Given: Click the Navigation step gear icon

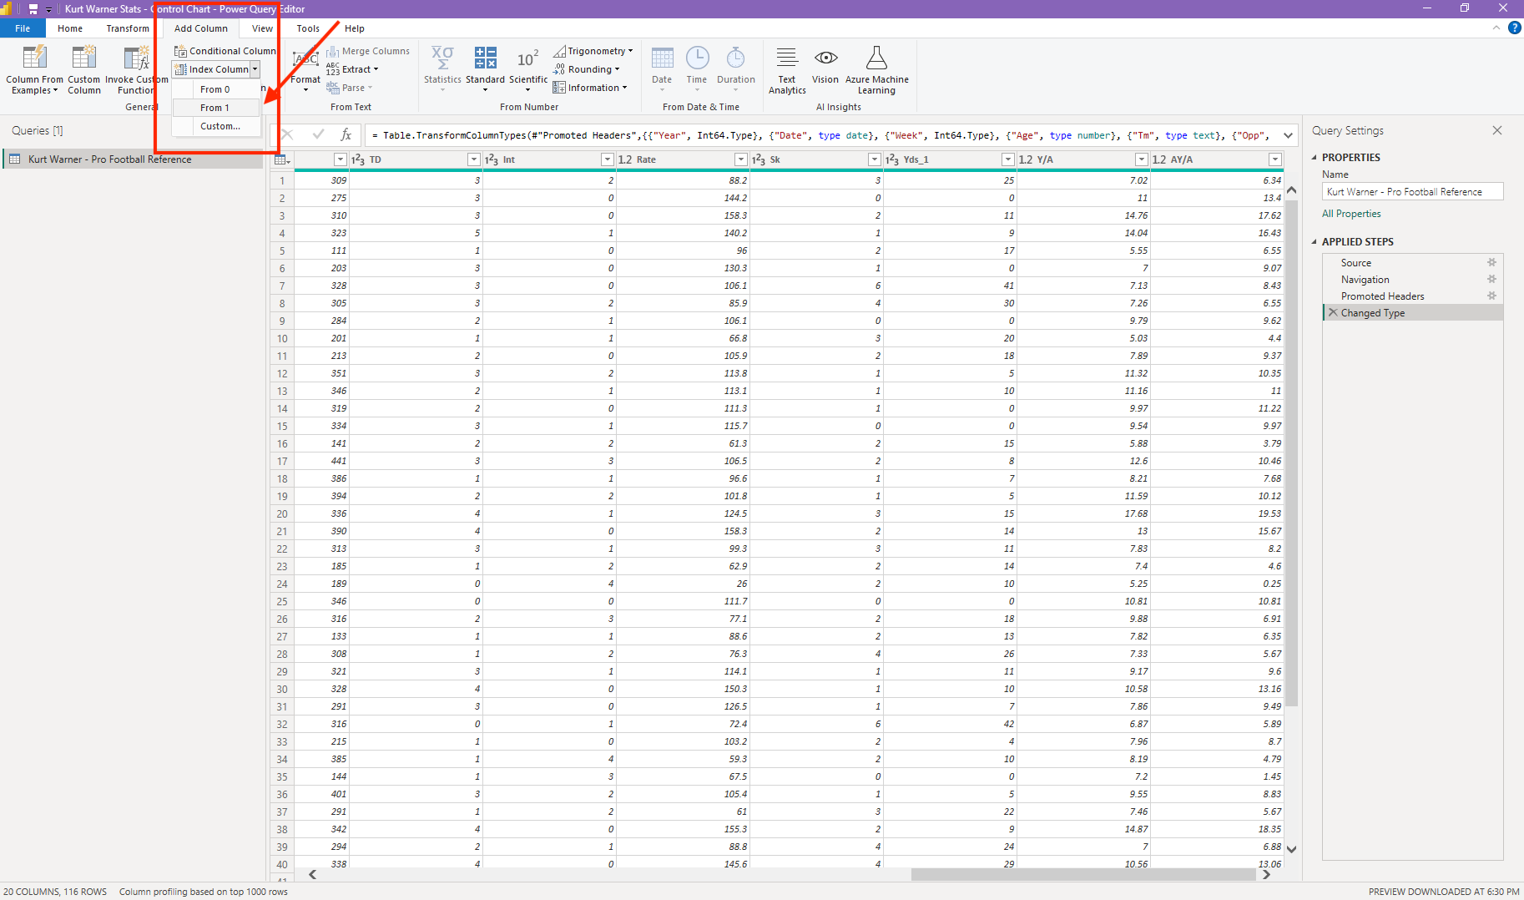Looking at the screenshot, I should point(1491,279).
